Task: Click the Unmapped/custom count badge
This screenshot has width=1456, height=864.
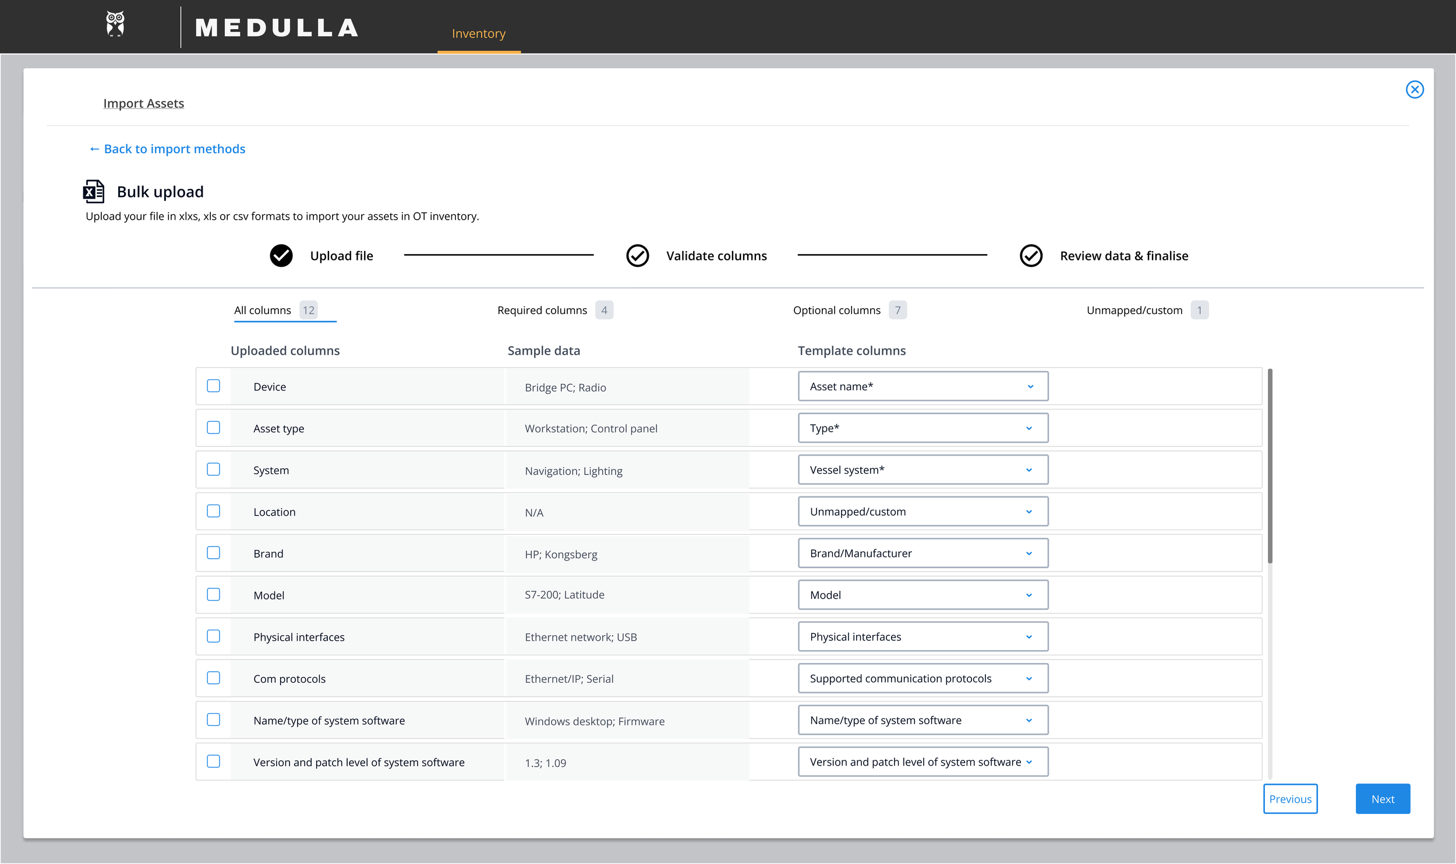Action: point(1199,310)
